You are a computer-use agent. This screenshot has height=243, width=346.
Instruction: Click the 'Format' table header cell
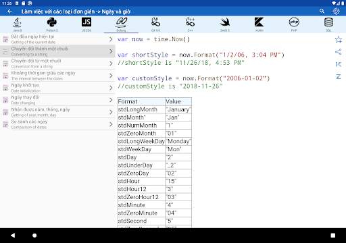click(x=141, y=101)
